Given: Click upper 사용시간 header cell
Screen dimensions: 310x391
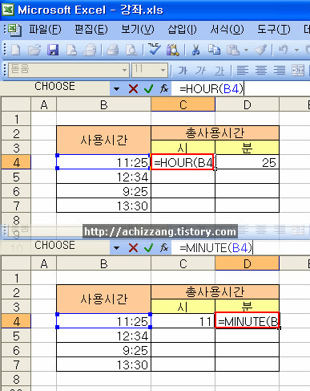Looking at the screenshot, I should pyautogui.click(x=103, y=141).
